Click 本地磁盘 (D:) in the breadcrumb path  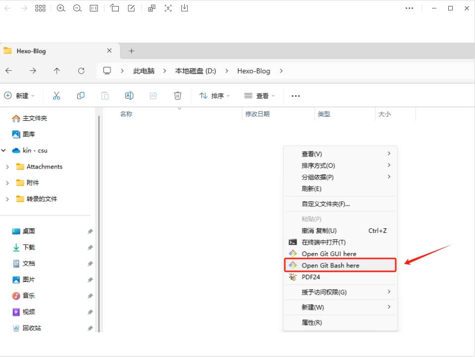195,71
